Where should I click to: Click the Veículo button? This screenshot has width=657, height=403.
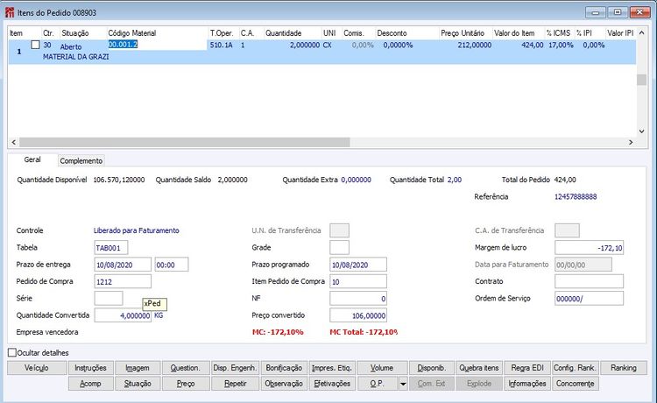(x=37, y=368)
